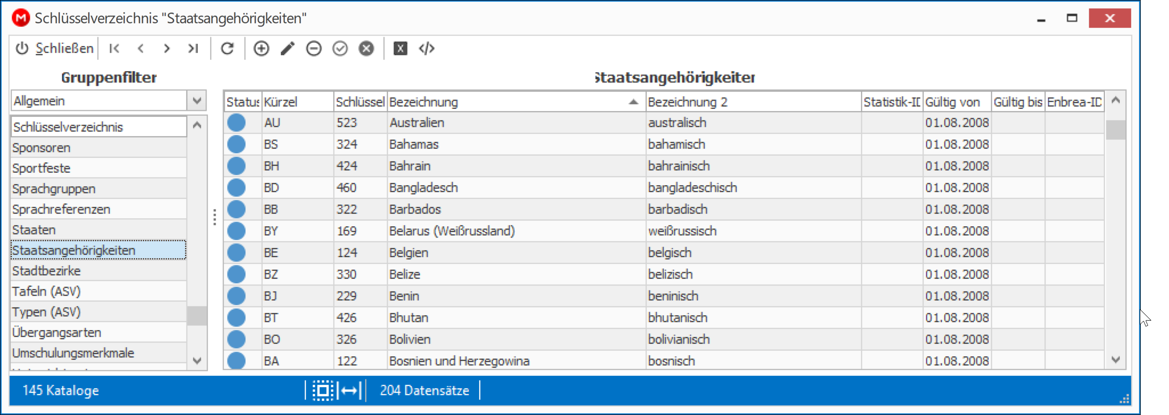Jump to first record icon
This screenshot has width=1169, height=415.
(x=114, y=48)
